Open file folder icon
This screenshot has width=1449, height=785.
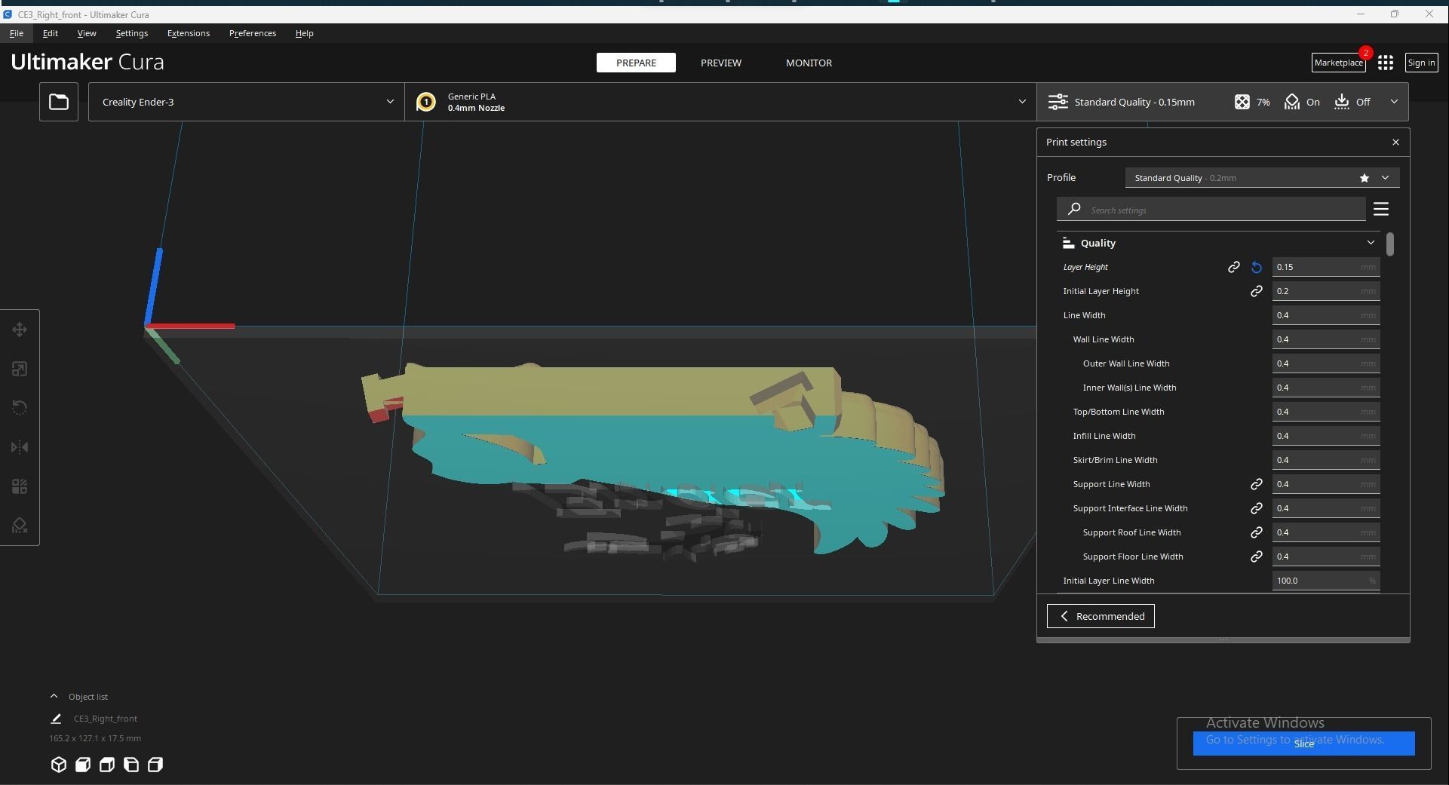pyautogui.click(x=59, y=102)
